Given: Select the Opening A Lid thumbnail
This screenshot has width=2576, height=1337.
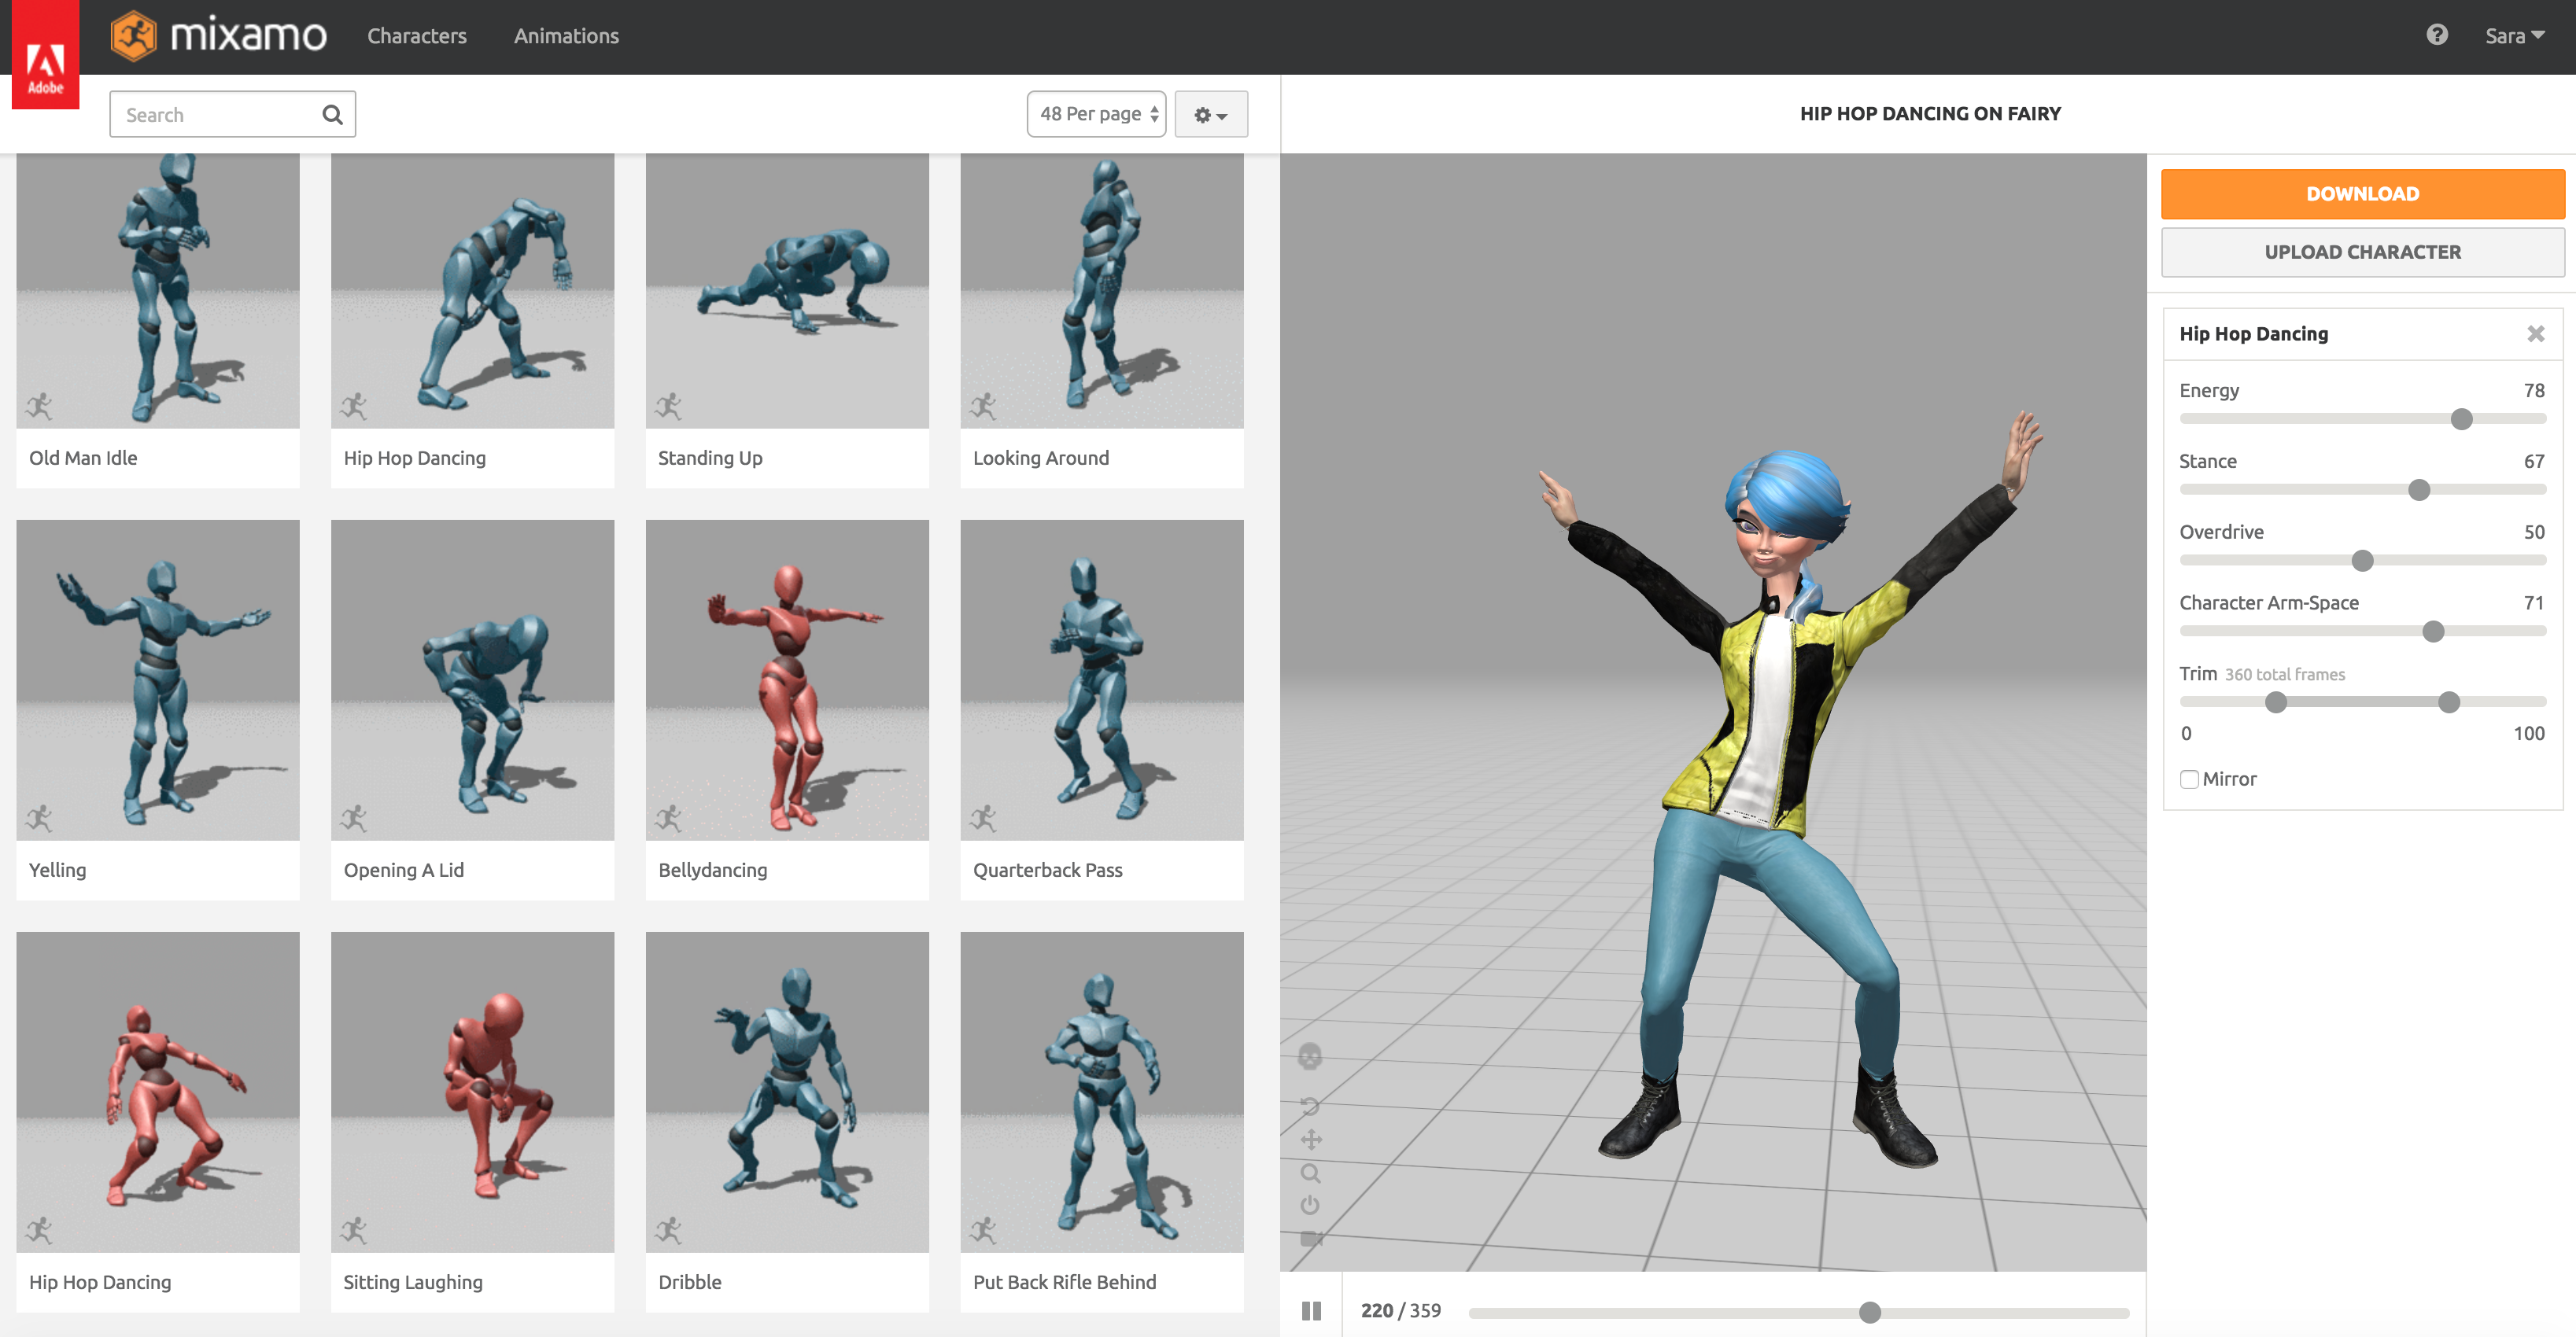Looking at the screenshot, I should click(472, 680).
